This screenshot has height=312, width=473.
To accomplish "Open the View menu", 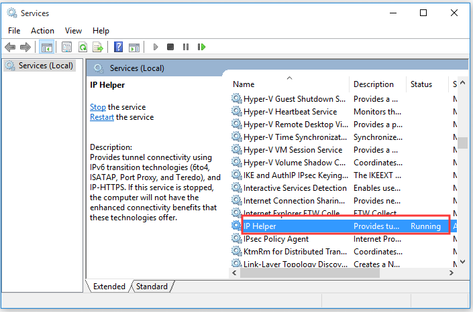I will pos(73,31).
